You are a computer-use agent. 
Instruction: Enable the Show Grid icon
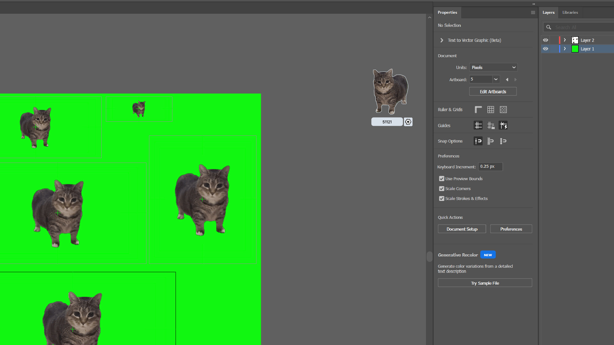coord(491,109)
